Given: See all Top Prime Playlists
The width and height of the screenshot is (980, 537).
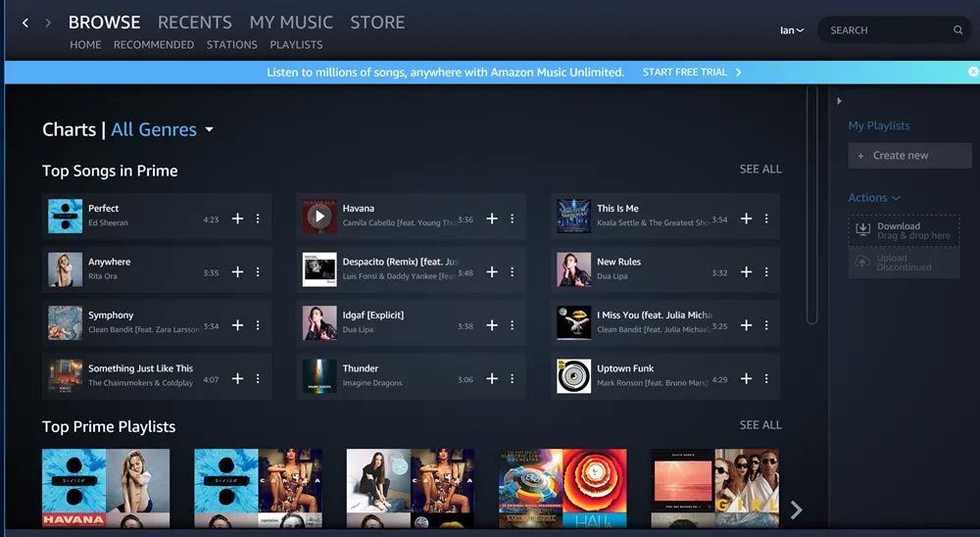Looking at the screenshot, I should point(760,424).
